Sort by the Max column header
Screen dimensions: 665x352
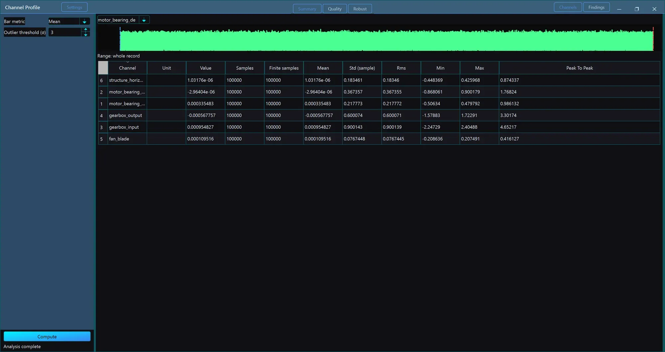pos(479,68)
